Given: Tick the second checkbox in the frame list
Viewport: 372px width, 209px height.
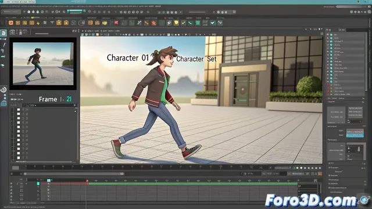Looking at the screenshot, I should coord(19,114).
